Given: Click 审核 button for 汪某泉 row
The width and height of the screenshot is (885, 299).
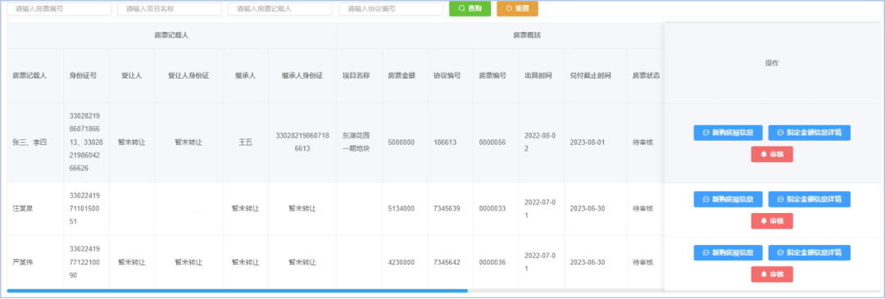Looking at the screenshot, I should pyautogui.click(x=772, y=220).
